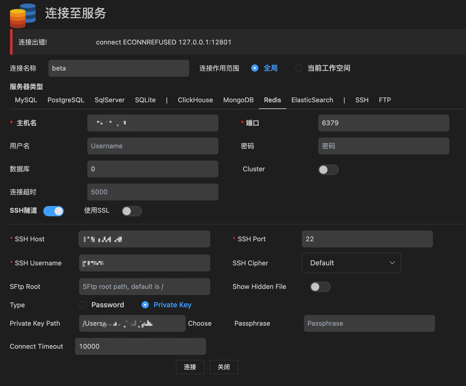The height and width of the screenshot is (386, 466).
Task: Click Choose to pick a private key
Action: click(199, 323)
